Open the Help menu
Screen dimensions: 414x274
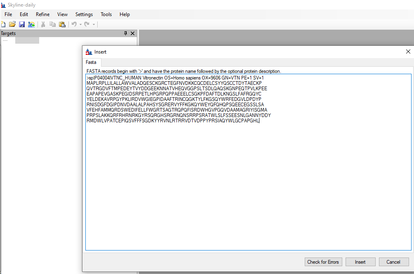coord(125,14)
